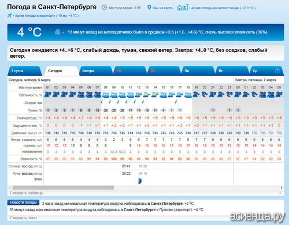Image resolution: width=289 pixels, height=225 pixels.
Task: Click the map pin icon
Action: [x=149, y=7]
